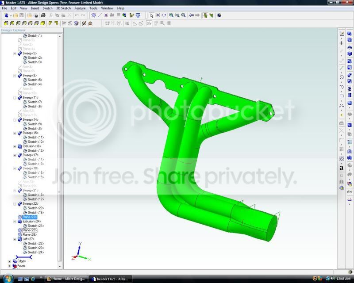Select Sketch<24> under Loft<27>
The image size is (354, 283).
coord(36,252)
